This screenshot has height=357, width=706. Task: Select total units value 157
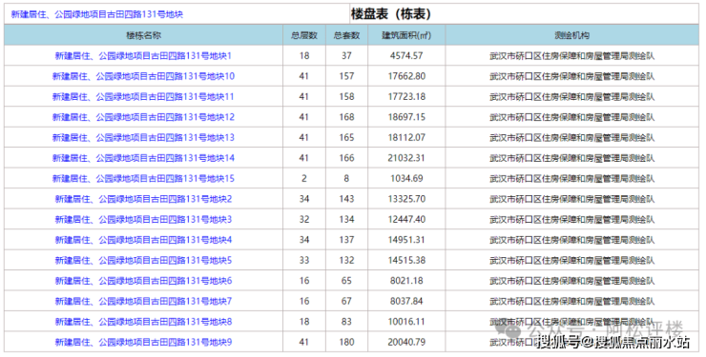point(346,76)
